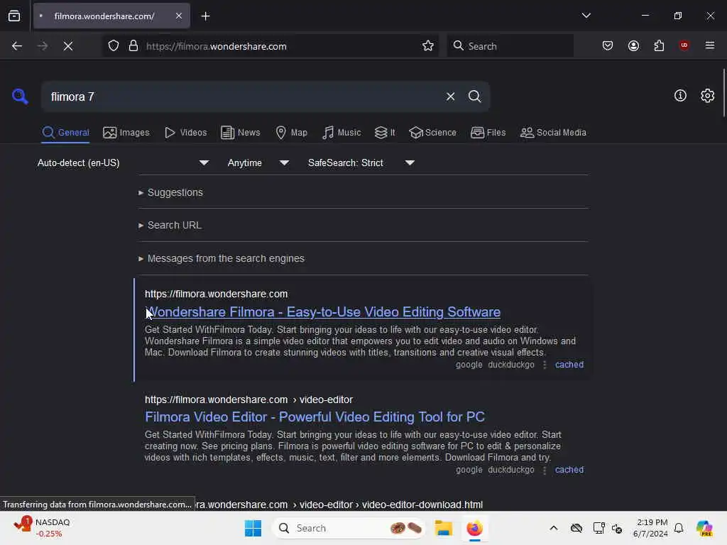Click https://filmora.wondershare.com URL in first result

[x=216, y=294]
